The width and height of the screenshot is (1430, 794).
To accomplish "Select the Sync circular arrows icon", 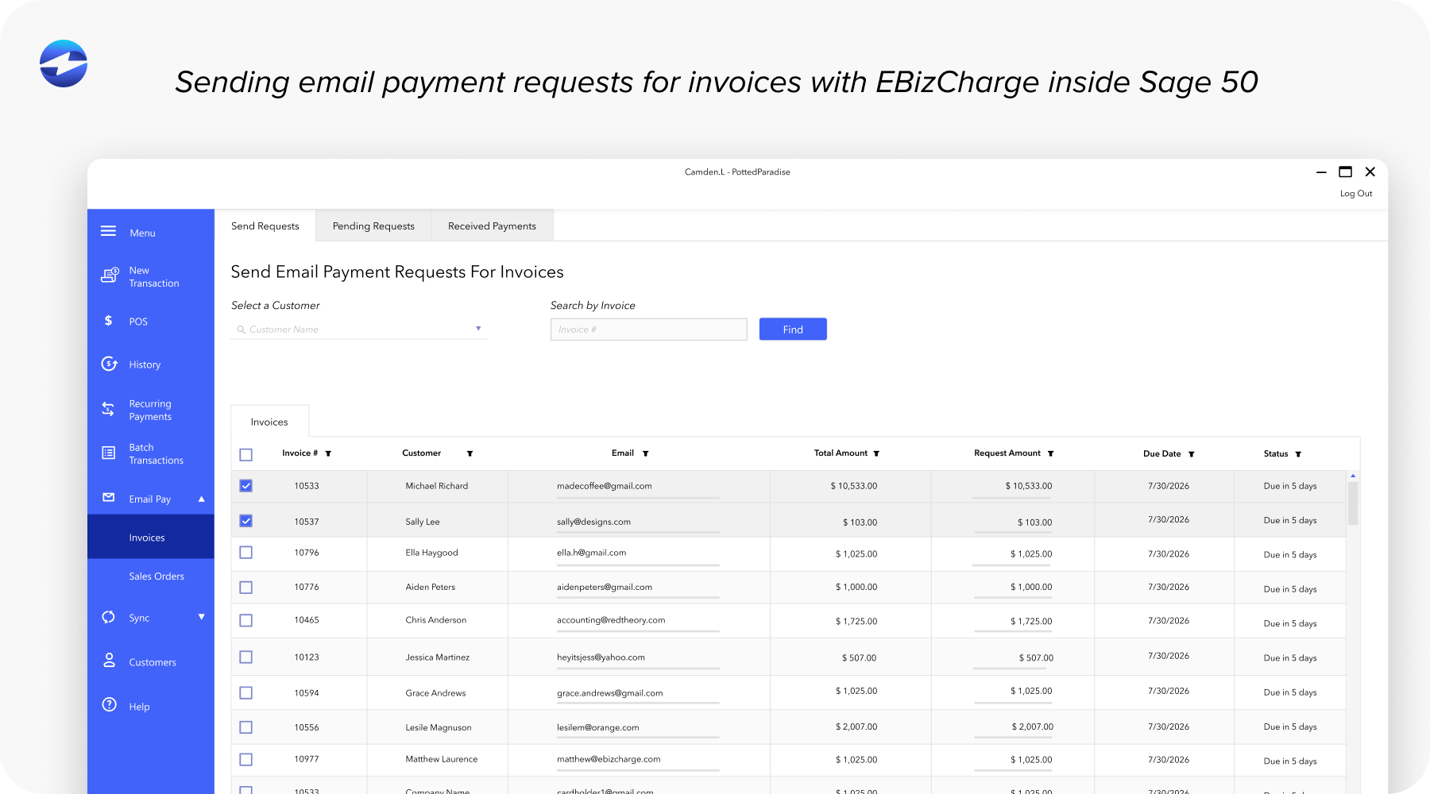I will click(109, 617).
